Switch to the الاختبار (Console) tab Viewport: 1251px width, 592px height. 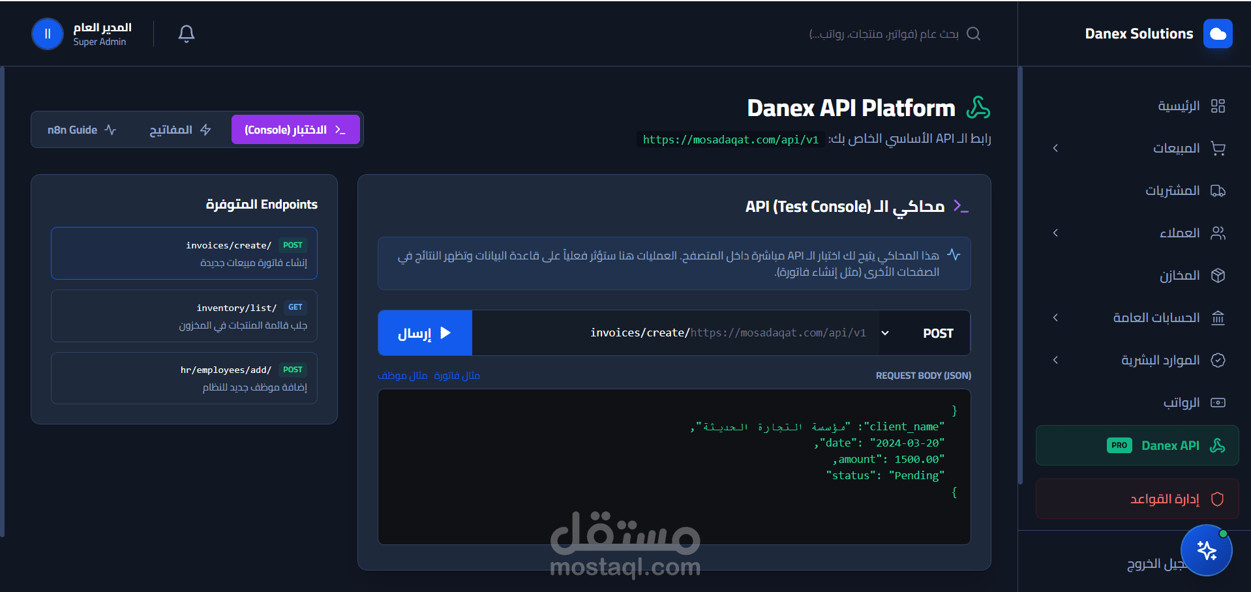pyautogui.click(x=295, y=130)
